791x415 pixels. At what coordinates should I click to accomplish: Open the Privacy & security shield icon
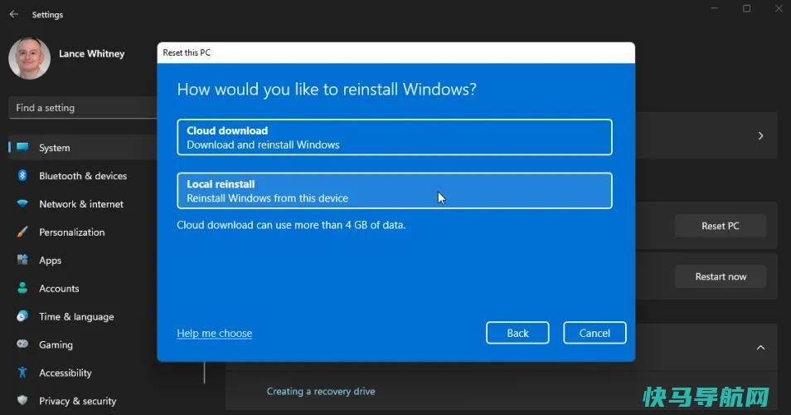[x=22, y=401]
